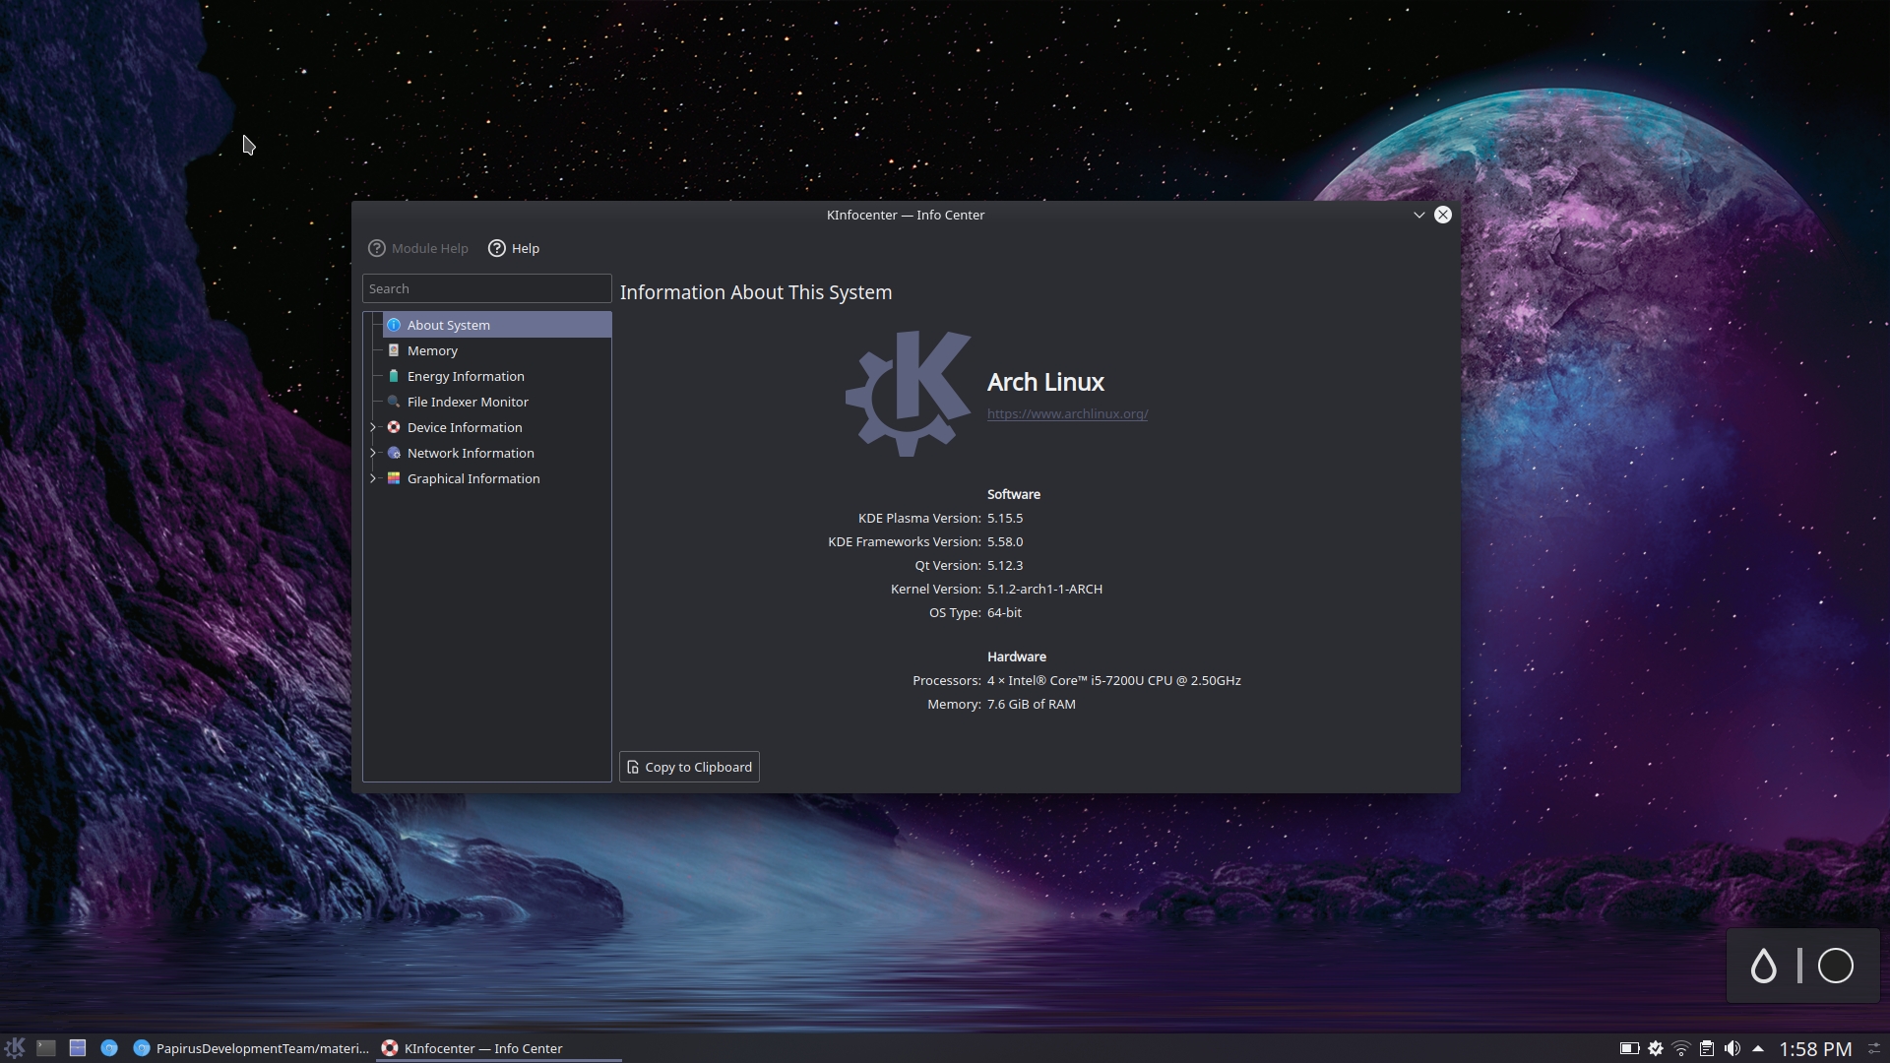Viewport: 1890px width, 1063px height.
Task: Click the About System info icon
Action: click(394, 325)
